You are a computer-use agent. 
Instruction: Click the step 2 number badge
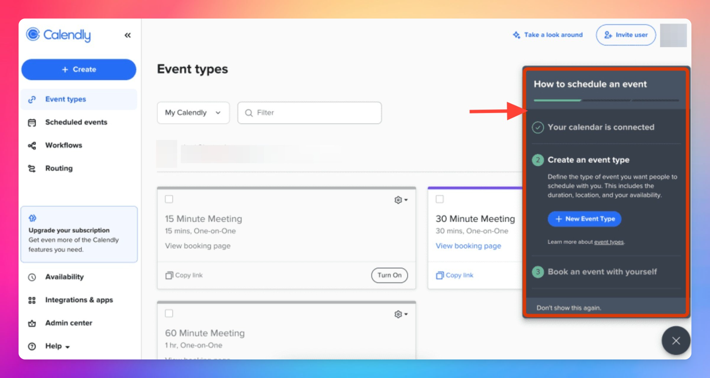[537, 160]
